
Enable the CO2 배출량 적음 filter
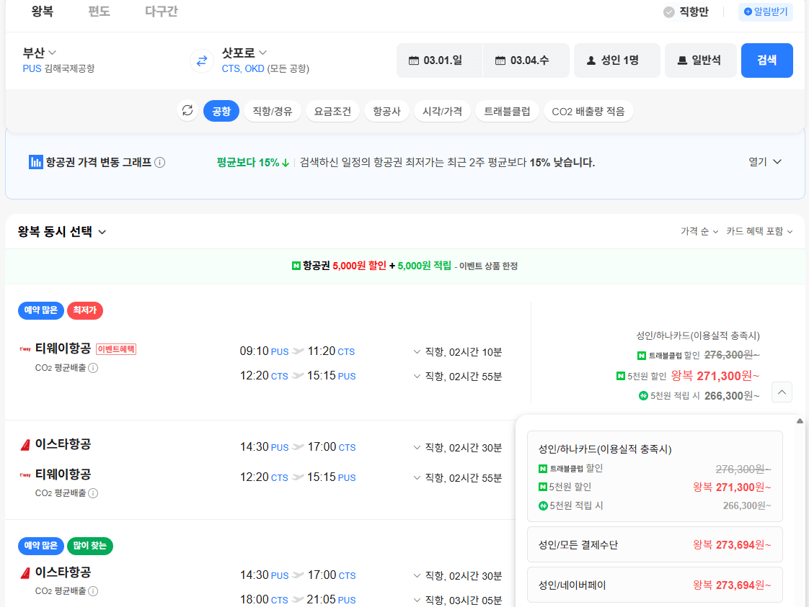tap(588, 112)
